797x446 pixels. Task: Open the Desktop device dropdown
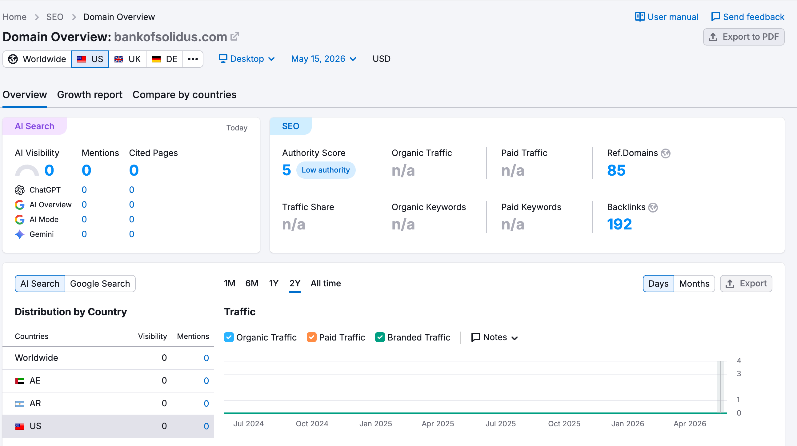[x=247, y=59]
